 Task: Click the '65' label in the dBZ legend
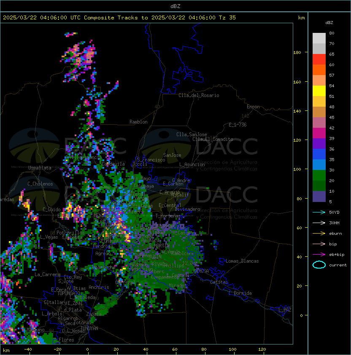[332, 54]
